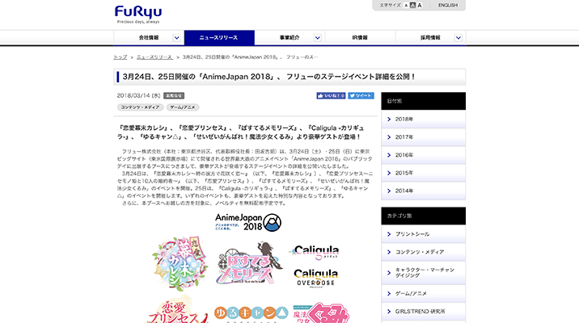This screenshot has height=323, width=579.
Task: Open the FuRyu logo home link
Action: (138, 15)
